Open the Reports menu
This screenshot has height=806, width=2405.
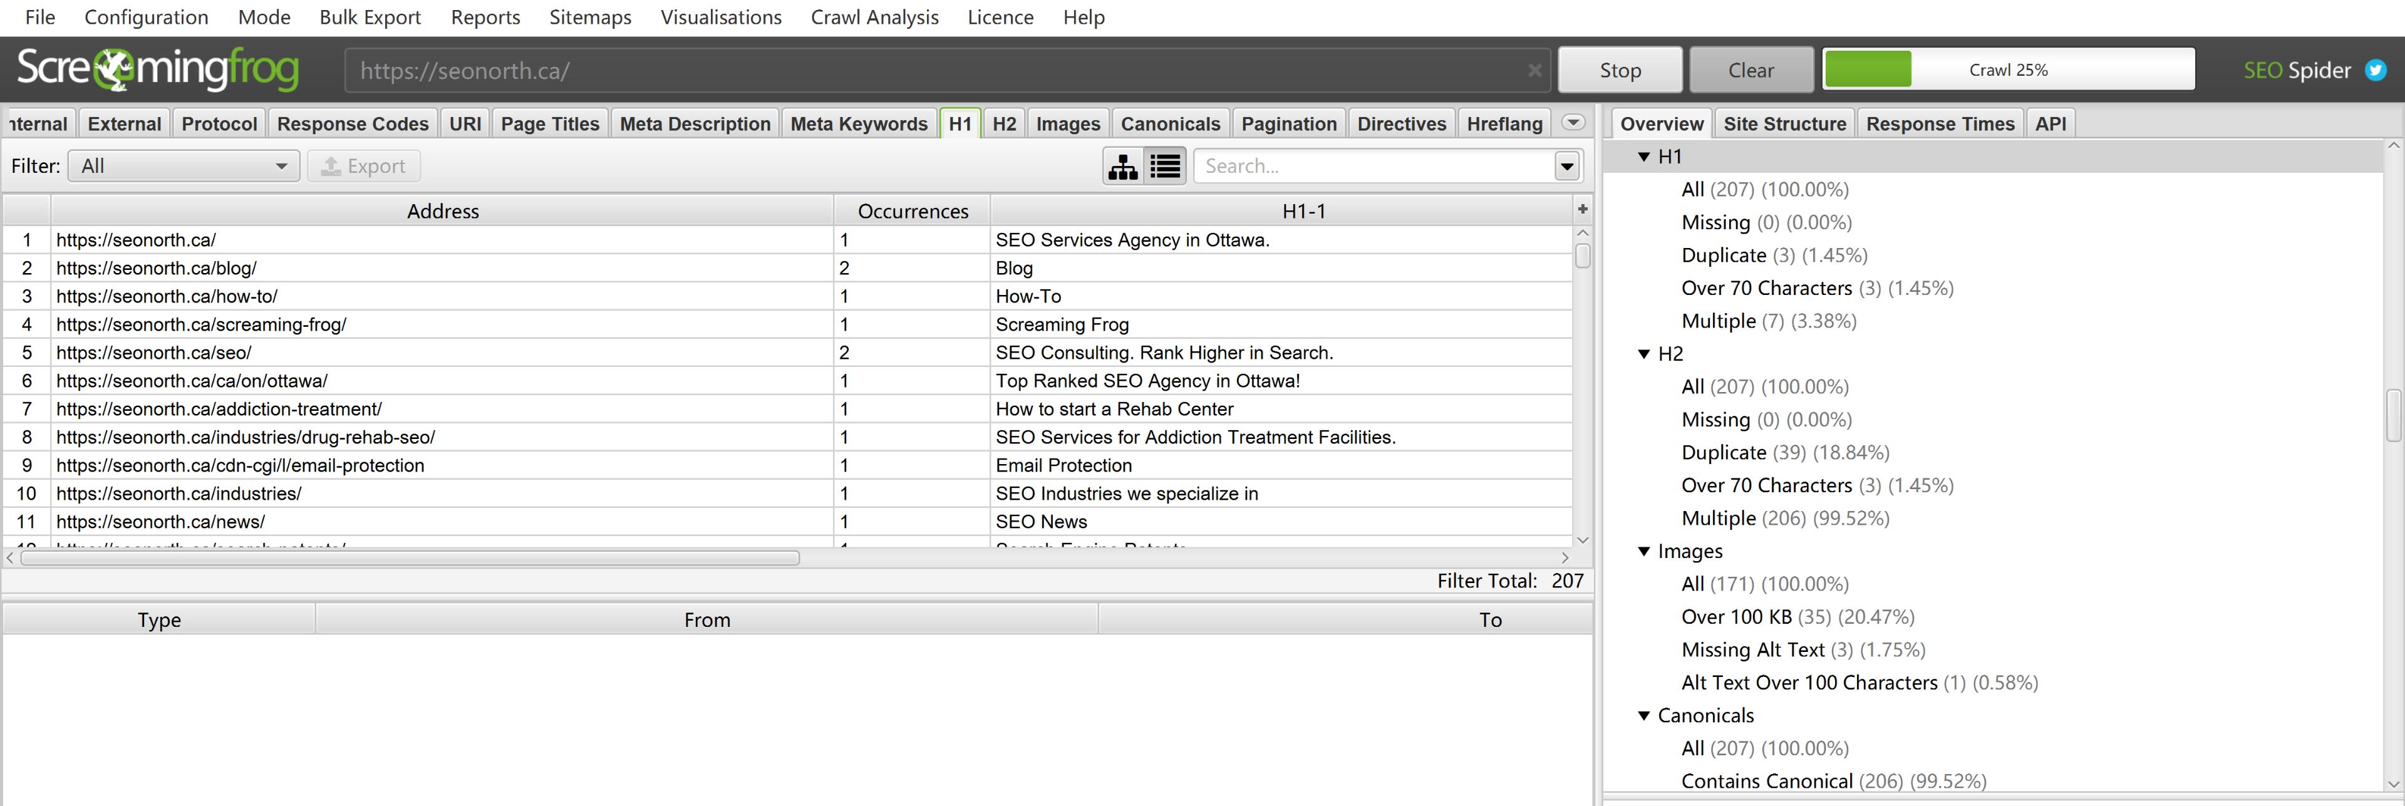click(x=485, y=17)
